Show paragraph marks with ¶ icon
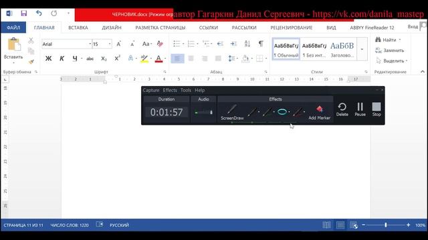Viewport: 428px width, 240px height. (261, 44)
